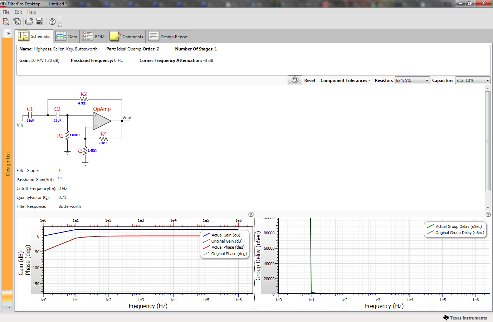493x322 pixels.
Task: Click the Actual Phase (deg) legend entry
Action: pos(224,247)
